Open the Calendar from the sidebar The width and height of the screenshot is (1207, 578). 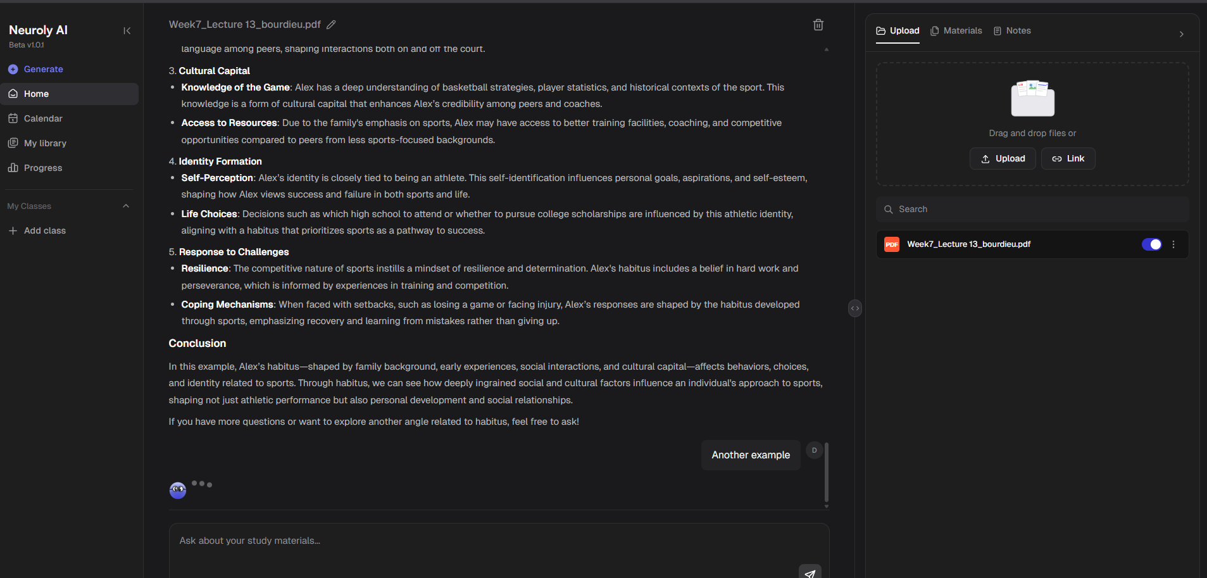point(43,118)
